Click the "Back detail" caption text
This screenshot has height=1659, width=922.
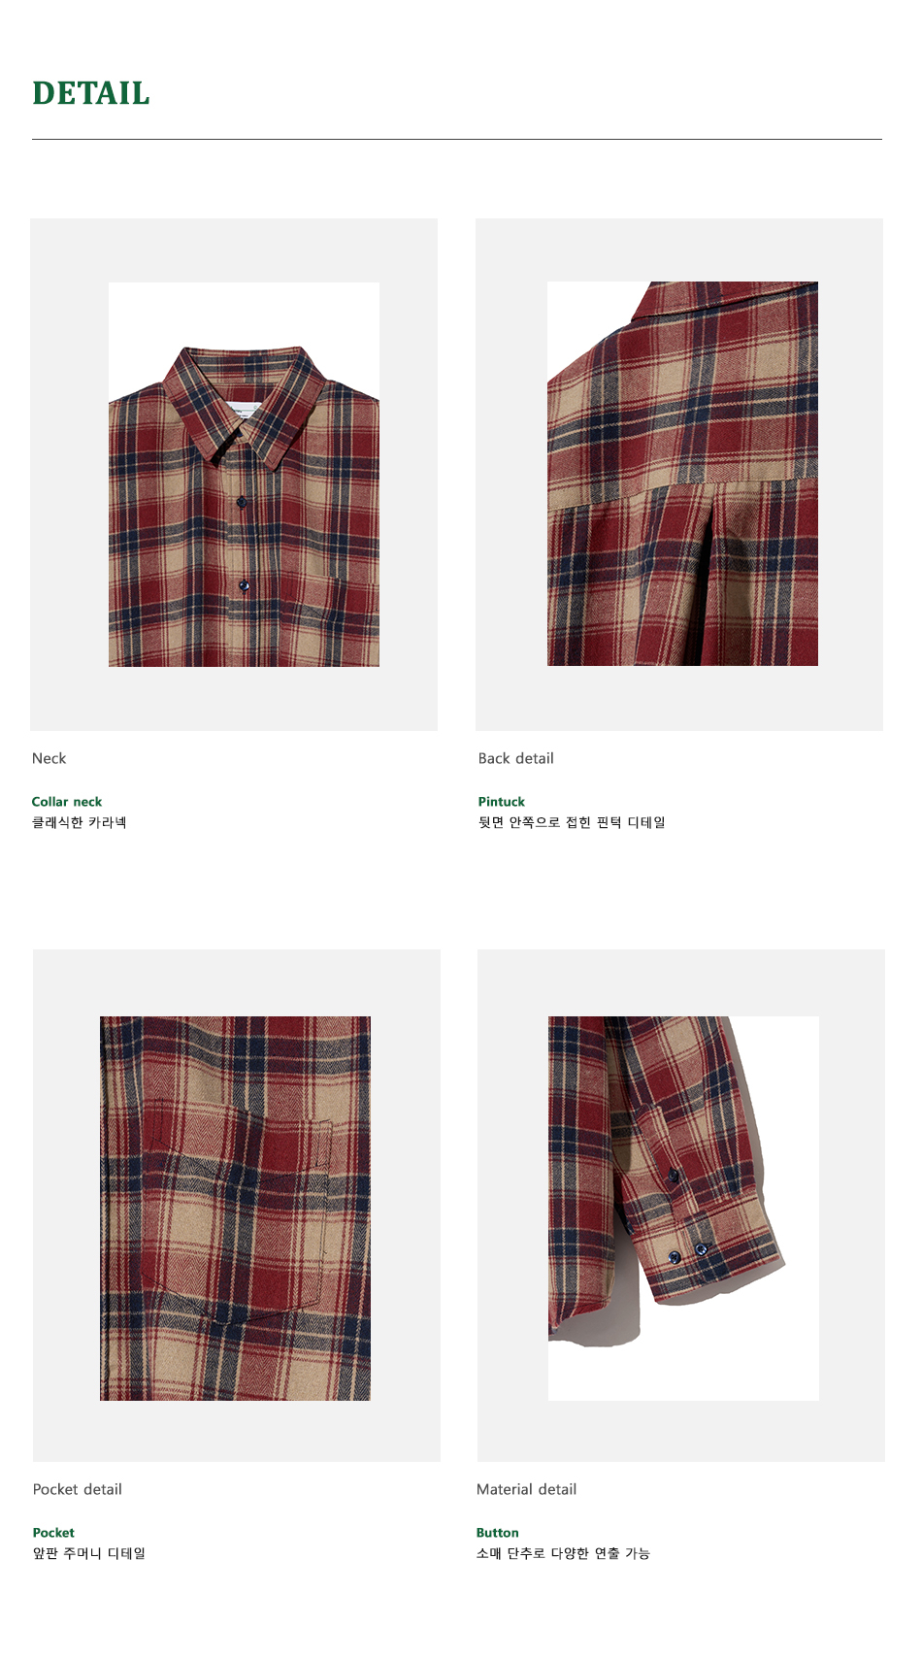[515, 758]
